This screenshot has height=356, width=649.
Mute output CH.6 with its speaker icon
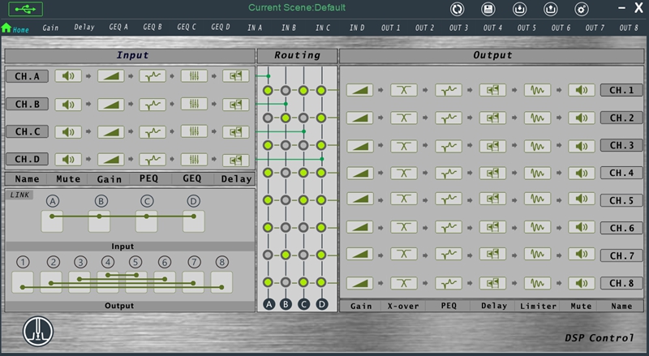click(581, 228)
